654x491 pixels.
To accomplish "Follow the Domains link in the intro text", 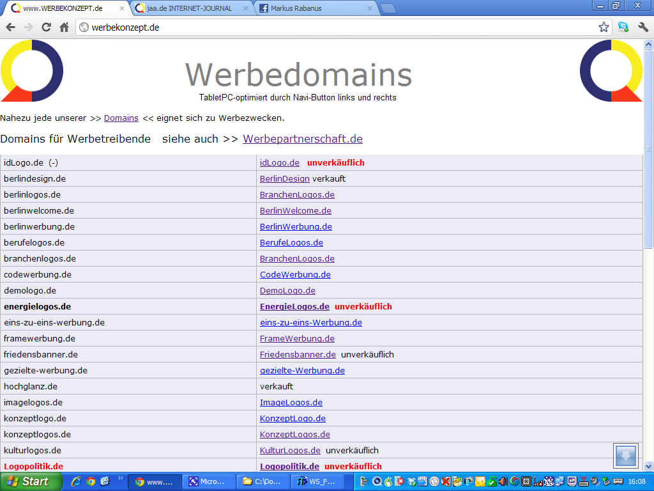I will click(121, 118).
